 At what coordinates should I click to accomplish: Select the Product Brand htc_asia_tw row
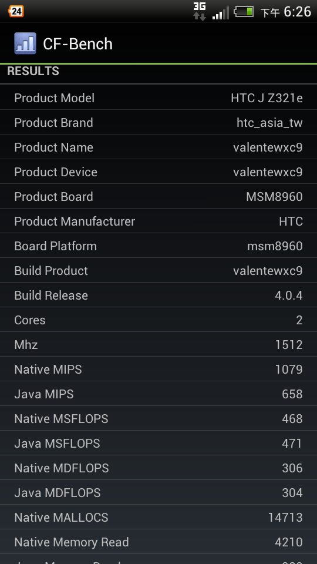point(158,123)
